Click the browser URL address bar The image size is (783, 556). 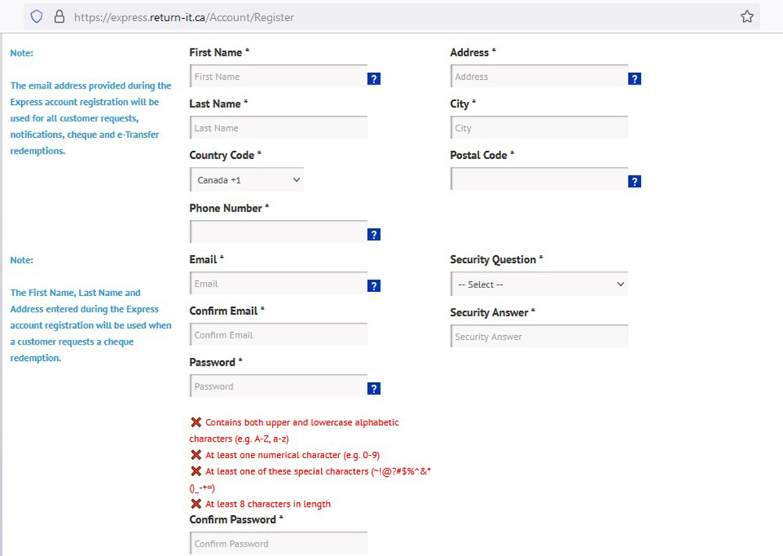(x=392, y=17)
